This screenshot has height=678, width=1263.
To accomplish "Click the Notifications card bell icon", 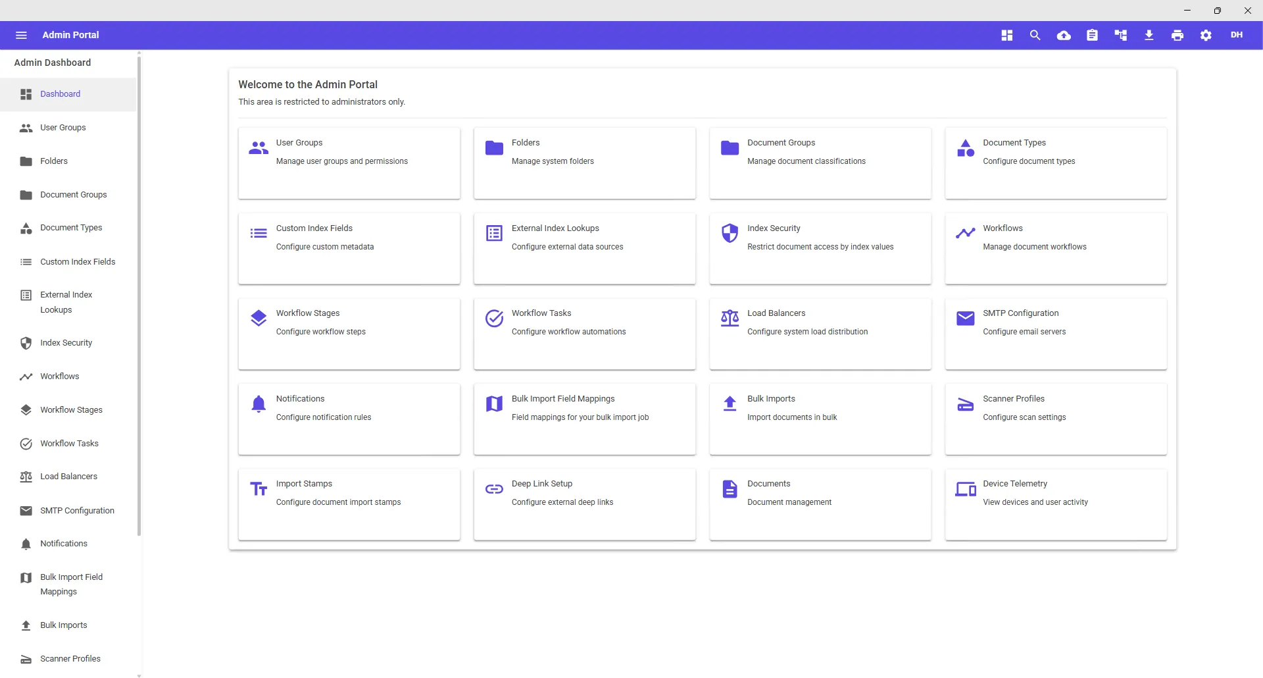I will tap(259, 404).
